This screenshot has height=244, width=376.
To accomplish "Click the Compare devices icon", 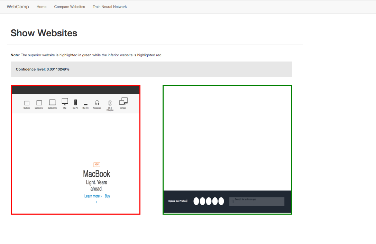I will pyautogui.click(x=123, y=101).
